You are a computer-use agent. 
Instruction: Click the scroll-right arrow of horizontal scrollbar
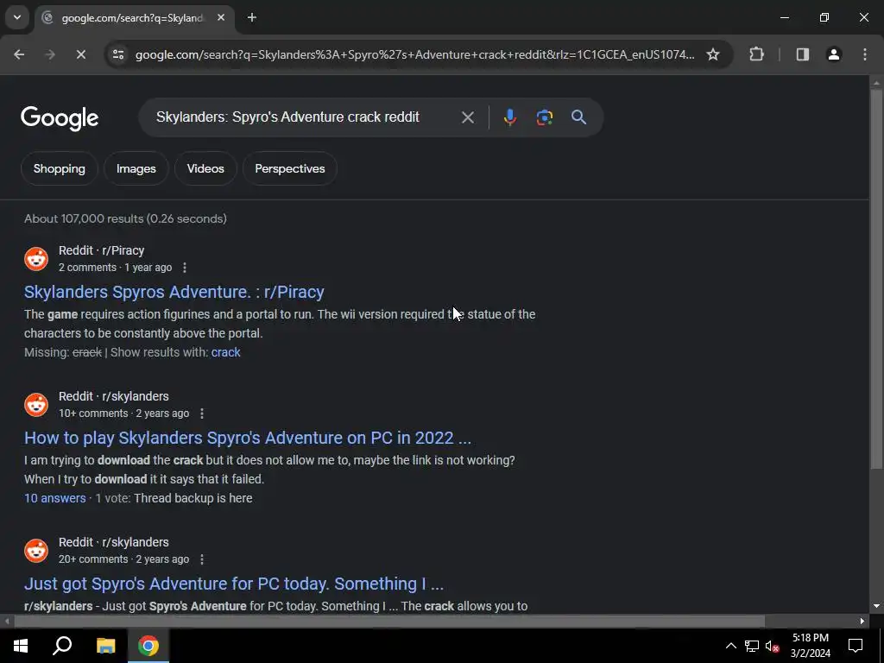862,622
